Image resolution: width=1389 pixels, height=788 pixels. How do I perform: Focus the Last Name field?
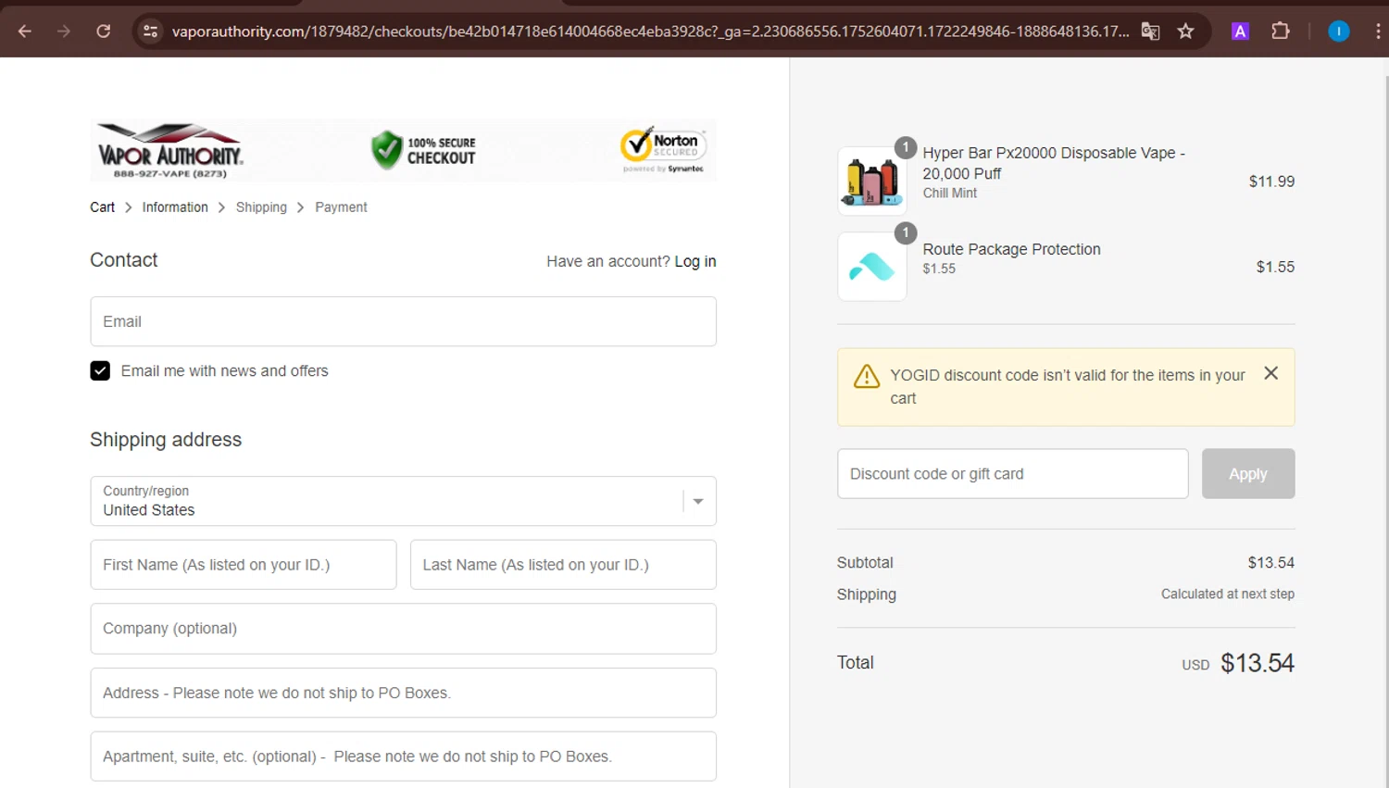[563, 565]
